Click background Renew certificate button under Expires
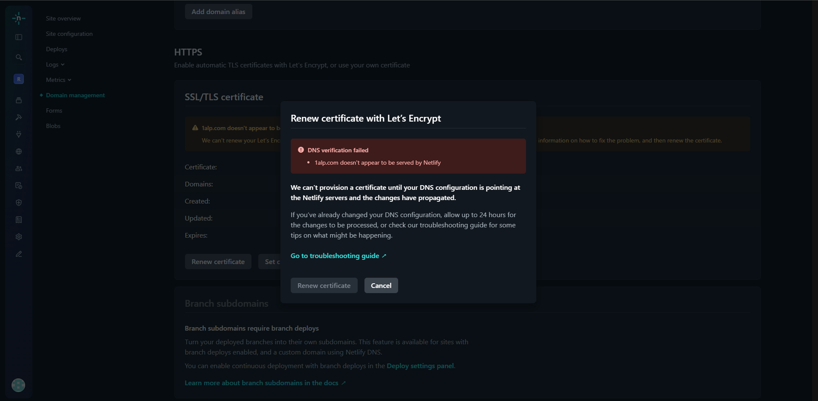 pyautogui.click(x=218, y=262)
